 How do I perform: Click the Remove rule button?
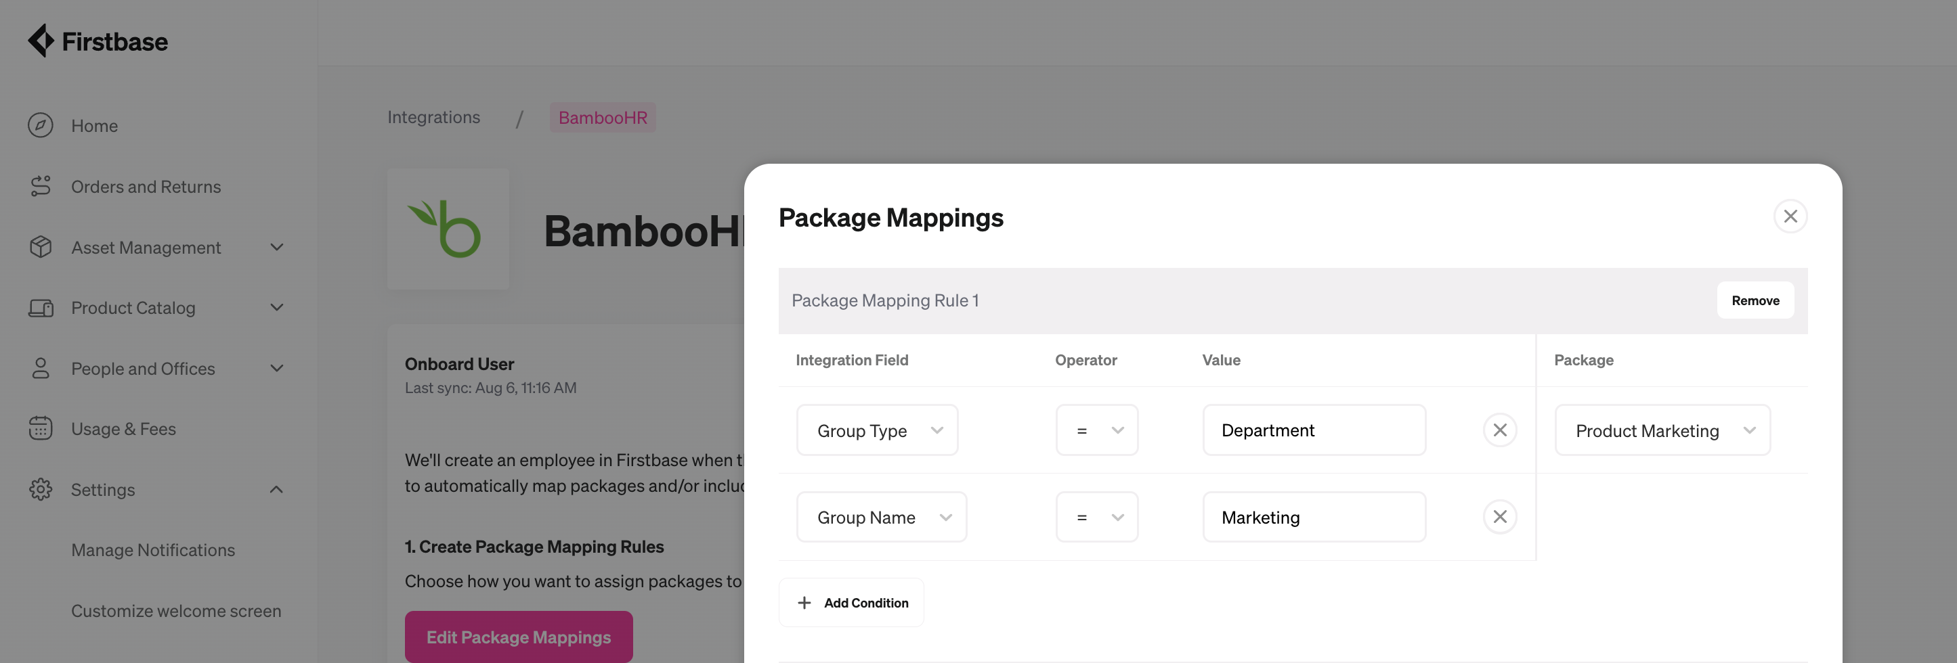click(1755, 300)
